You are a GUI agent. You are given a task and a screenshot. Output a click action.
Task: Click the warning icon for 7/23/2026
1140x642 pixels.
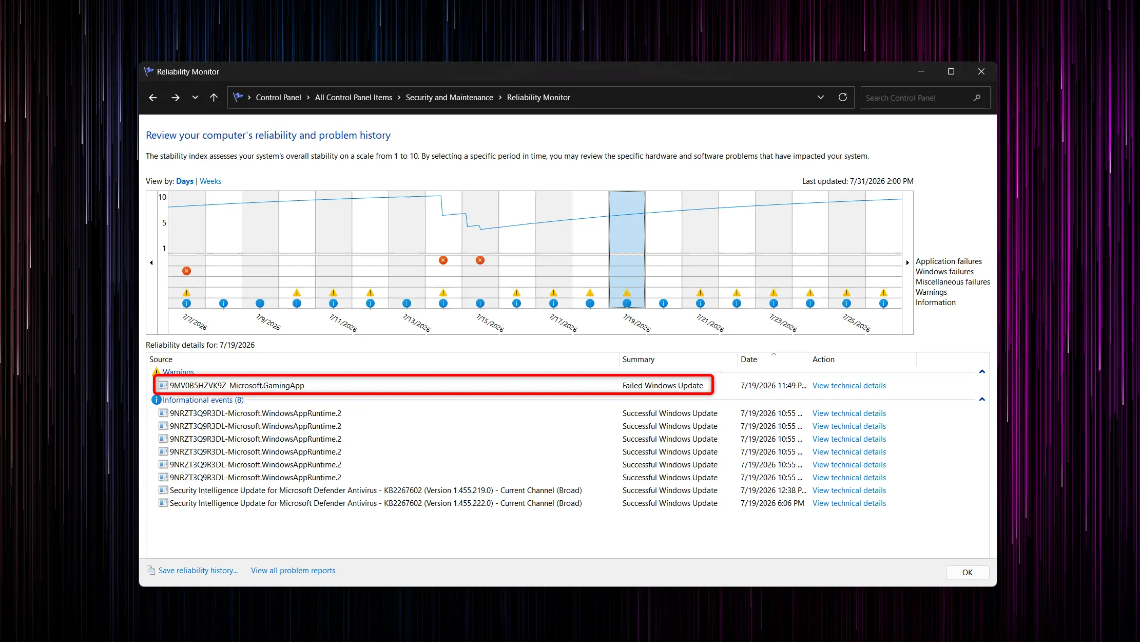pos(774,293)
